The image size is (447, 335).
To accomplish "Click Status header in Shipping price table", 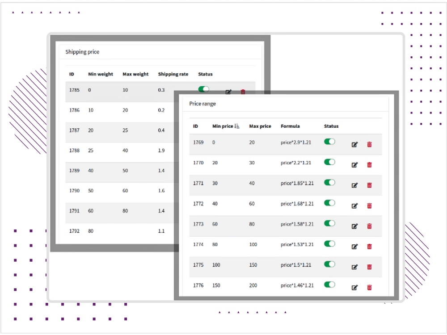I will pos(205,74).
